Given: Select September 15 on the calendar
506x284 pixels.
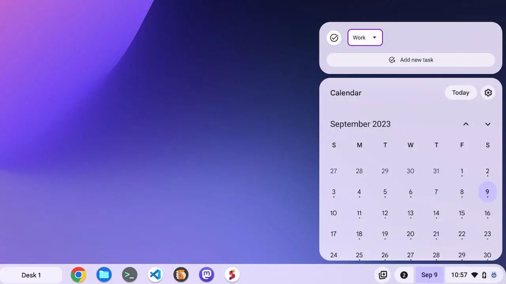Looking at the screenshot, I should [462, 213].
